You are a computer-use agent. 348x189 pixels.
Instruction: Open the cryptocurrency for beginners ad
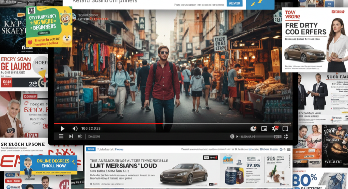click(x=49, y=26)
